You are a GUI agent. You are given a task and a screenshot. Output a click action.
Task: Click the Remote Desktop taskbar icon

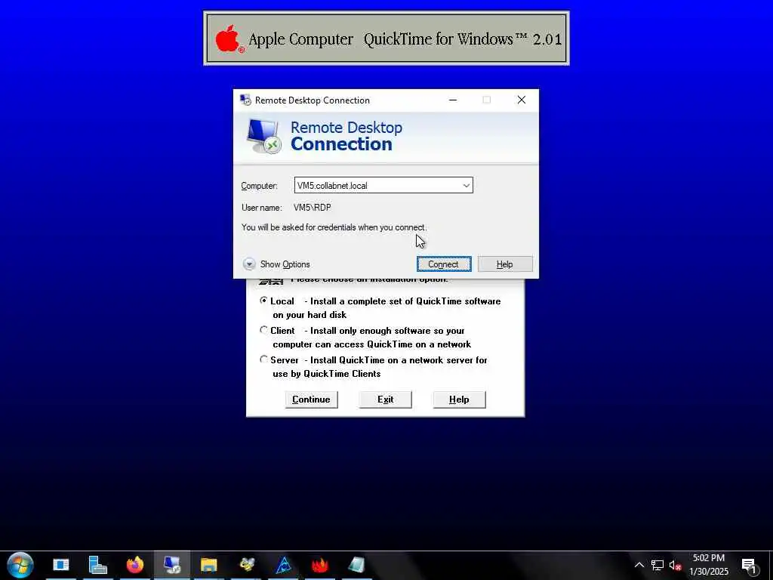(171, 565)
